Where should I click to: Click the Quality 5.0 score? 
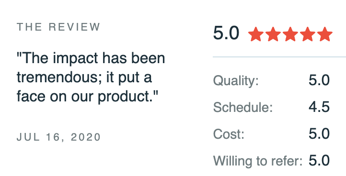[319, 80]
